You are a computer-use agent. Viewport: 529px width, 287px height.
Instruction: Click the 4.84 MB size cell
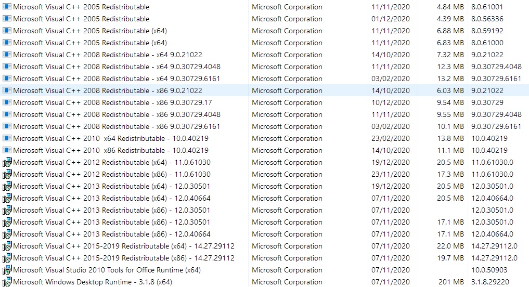click(x=450, y=7)
